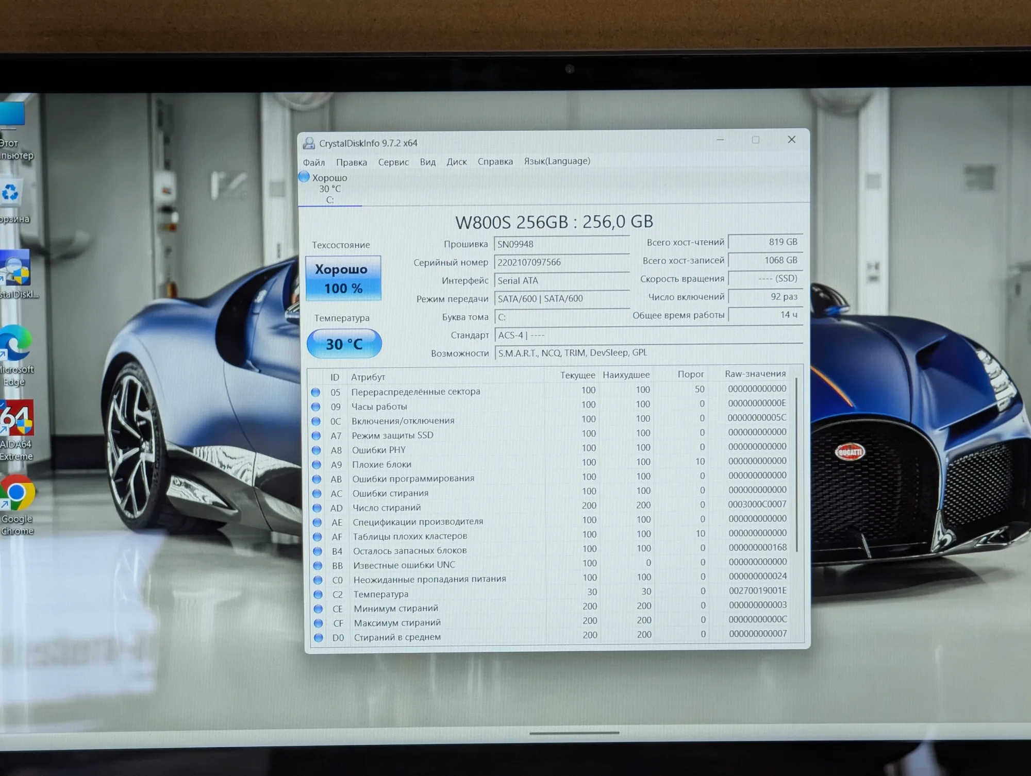Select the Осталось запасных блоков attribute text

click(410, 550)
